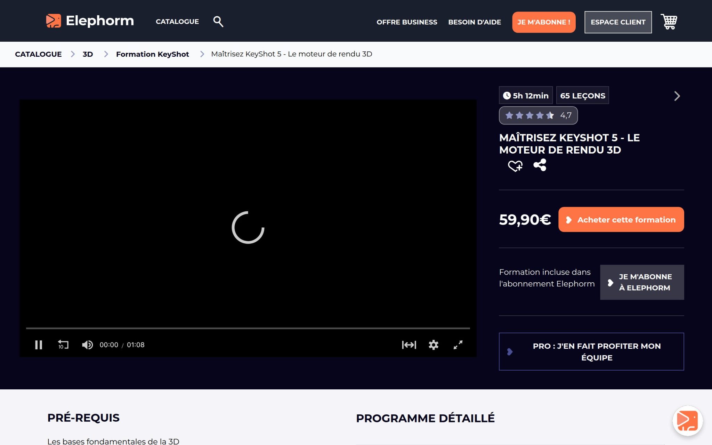The image size is (712, 445).
Task: Open the floating Elephorm chat bubble
Action: (x=687, y=421)
